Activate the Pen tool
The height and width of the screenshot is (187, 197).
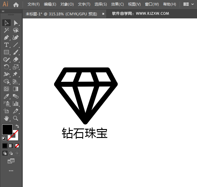click(6, 37)
